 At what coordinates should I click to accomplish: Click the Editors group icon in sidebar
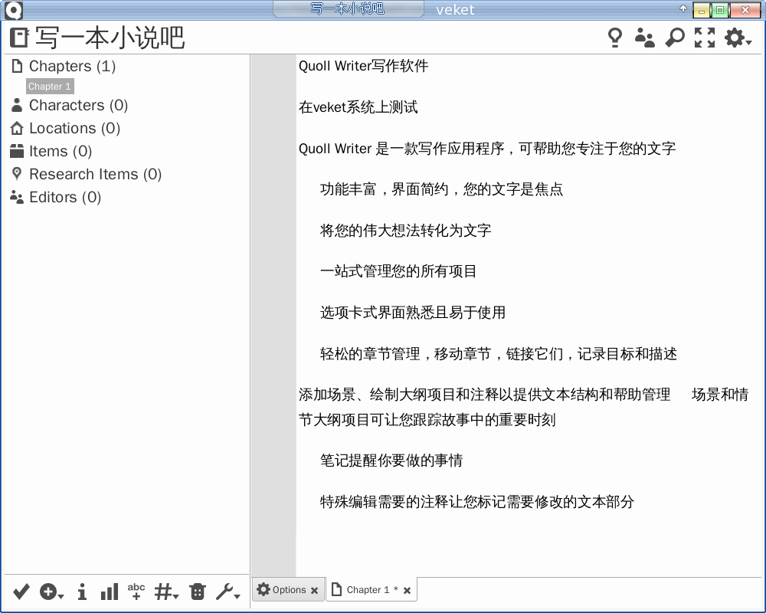pos(17,197)
